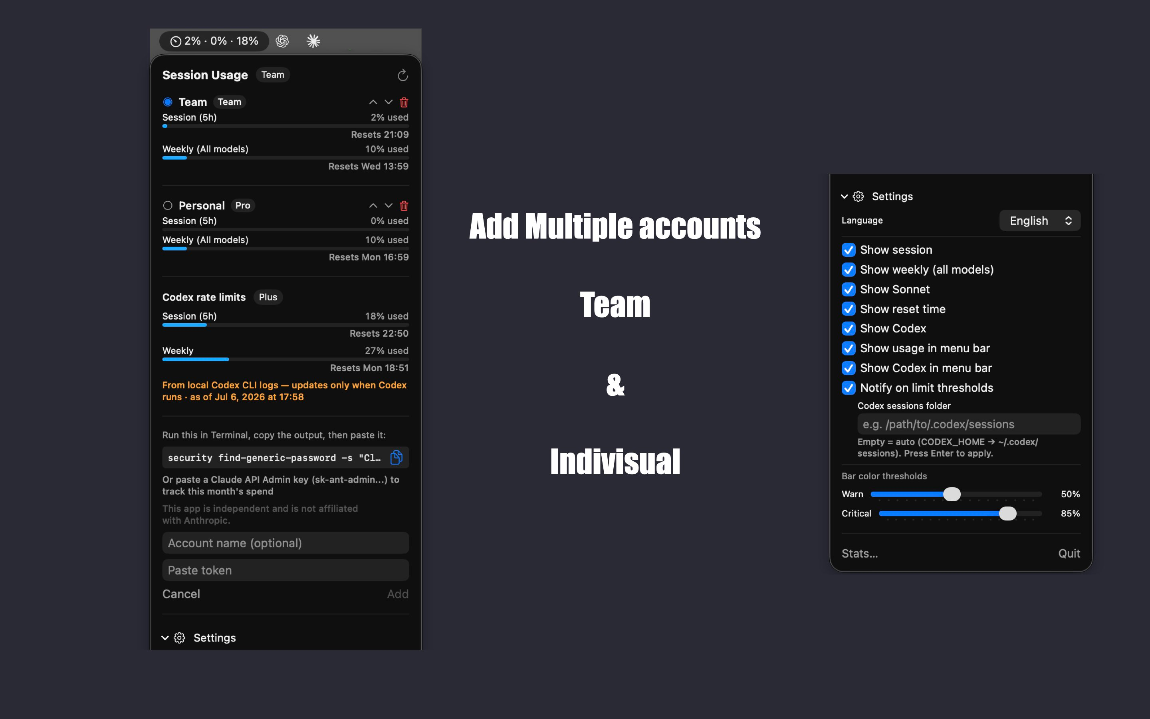1150x719 pixels.
Task: Click the Warn threshold slider handle
Action: pos(952,495)
